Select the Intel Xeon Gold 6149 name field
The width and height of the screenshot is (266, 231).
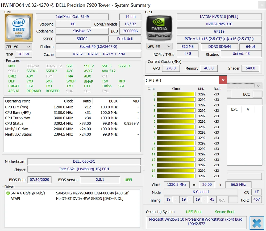(x=72, y=17)
